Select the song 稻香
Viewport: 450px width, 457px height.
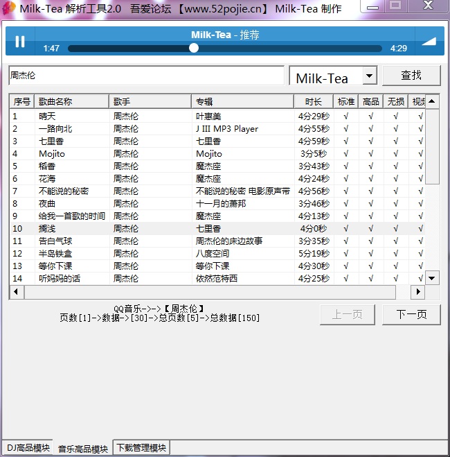point(47,166)
